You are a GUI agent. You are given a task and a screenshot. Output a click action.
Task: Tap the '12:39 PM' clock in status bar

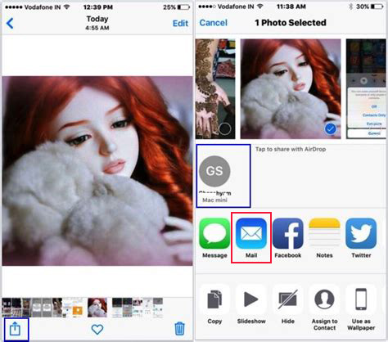98,7
